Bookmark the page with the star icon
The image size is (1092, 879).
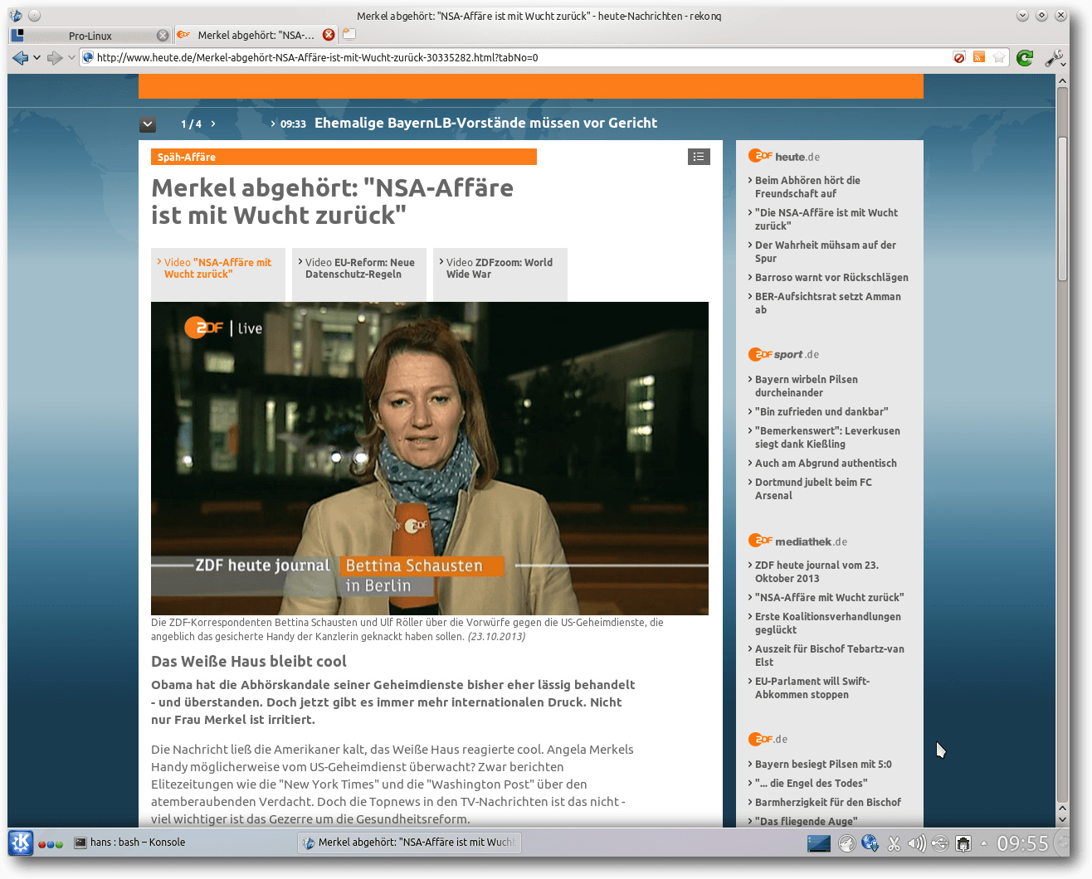click(999, 57)
